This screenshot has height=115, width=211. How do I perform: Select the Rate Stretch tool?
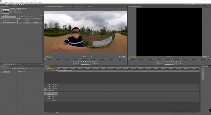11,5
